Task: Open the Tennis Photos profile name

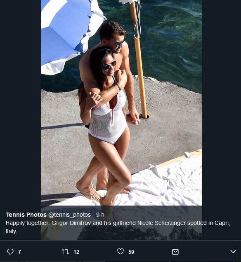Action: 26,215
